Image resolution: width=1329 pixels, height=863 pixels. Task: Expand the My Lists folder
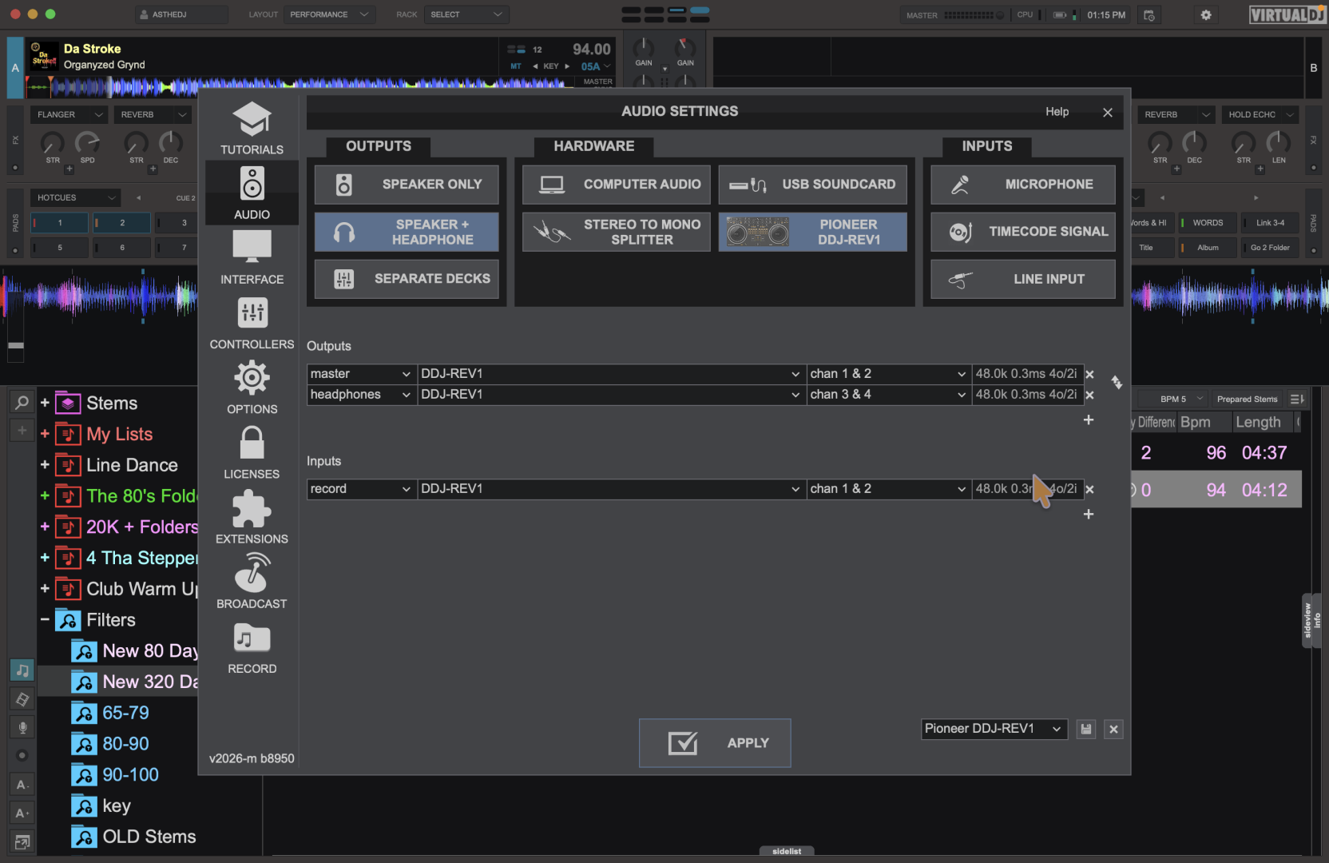pyautogui.click(x=45, y=434)
